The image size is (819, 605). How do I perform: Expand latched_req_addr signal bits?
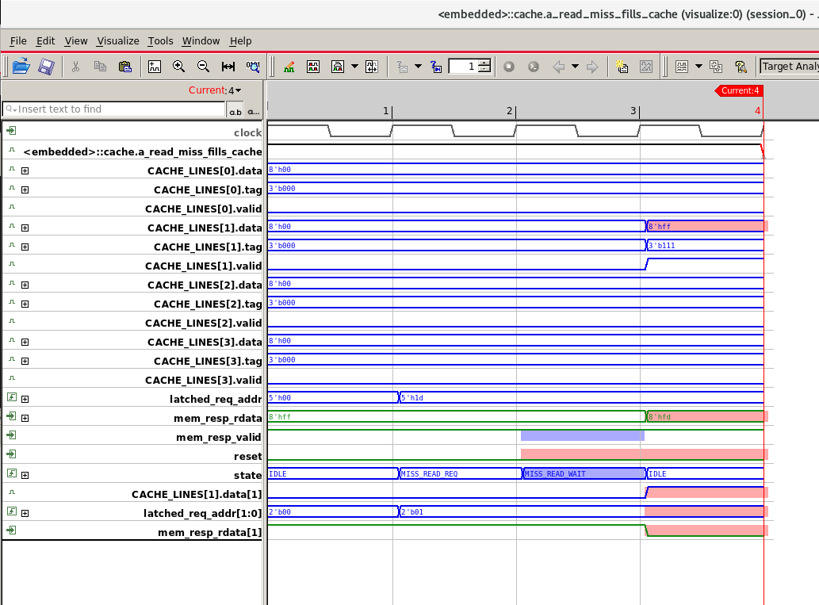(x=25, y=399)
